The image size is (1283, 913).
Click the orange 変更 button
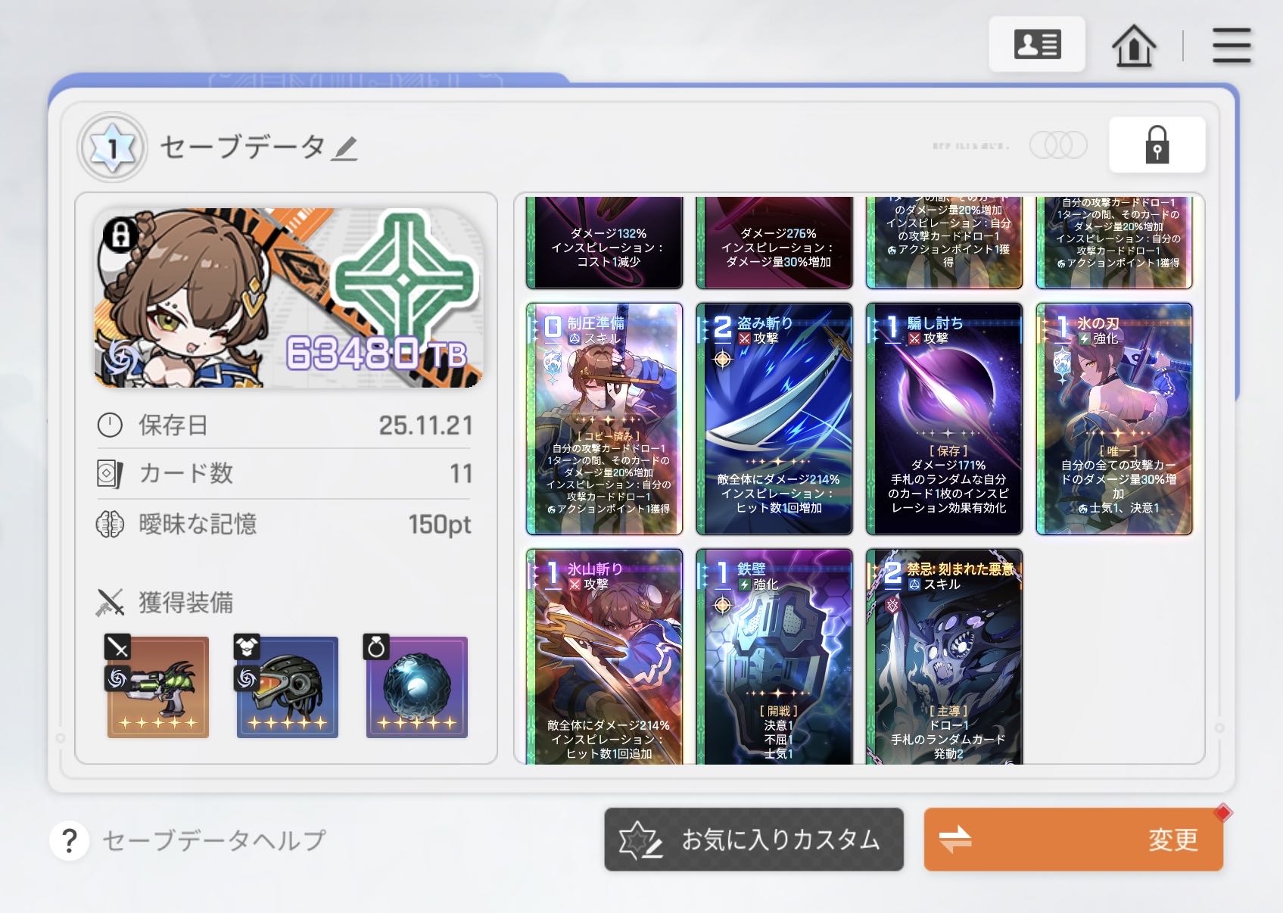click(1073, 840)
